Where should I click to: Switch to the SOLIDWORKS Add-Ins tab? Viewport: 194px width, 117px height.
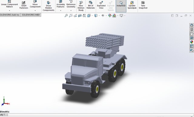[x=10, y=15]
